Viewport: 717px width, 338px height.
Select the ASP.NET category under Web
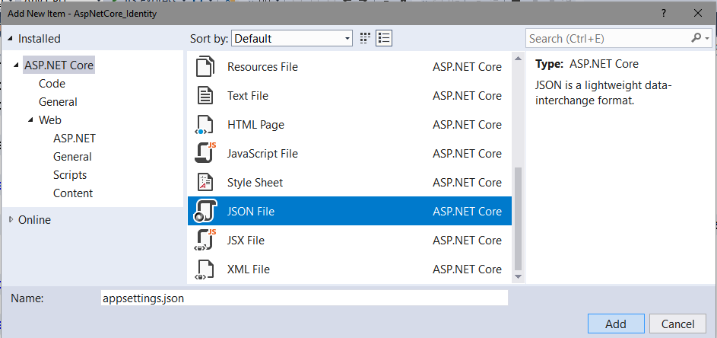click(x=75, y=139)
